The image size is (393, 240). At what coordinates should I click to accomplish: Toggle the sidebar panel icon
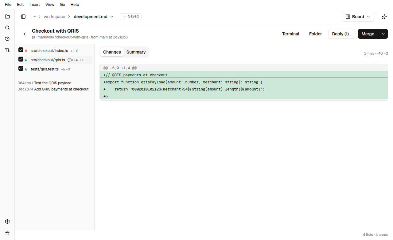[x=23, y=17]
